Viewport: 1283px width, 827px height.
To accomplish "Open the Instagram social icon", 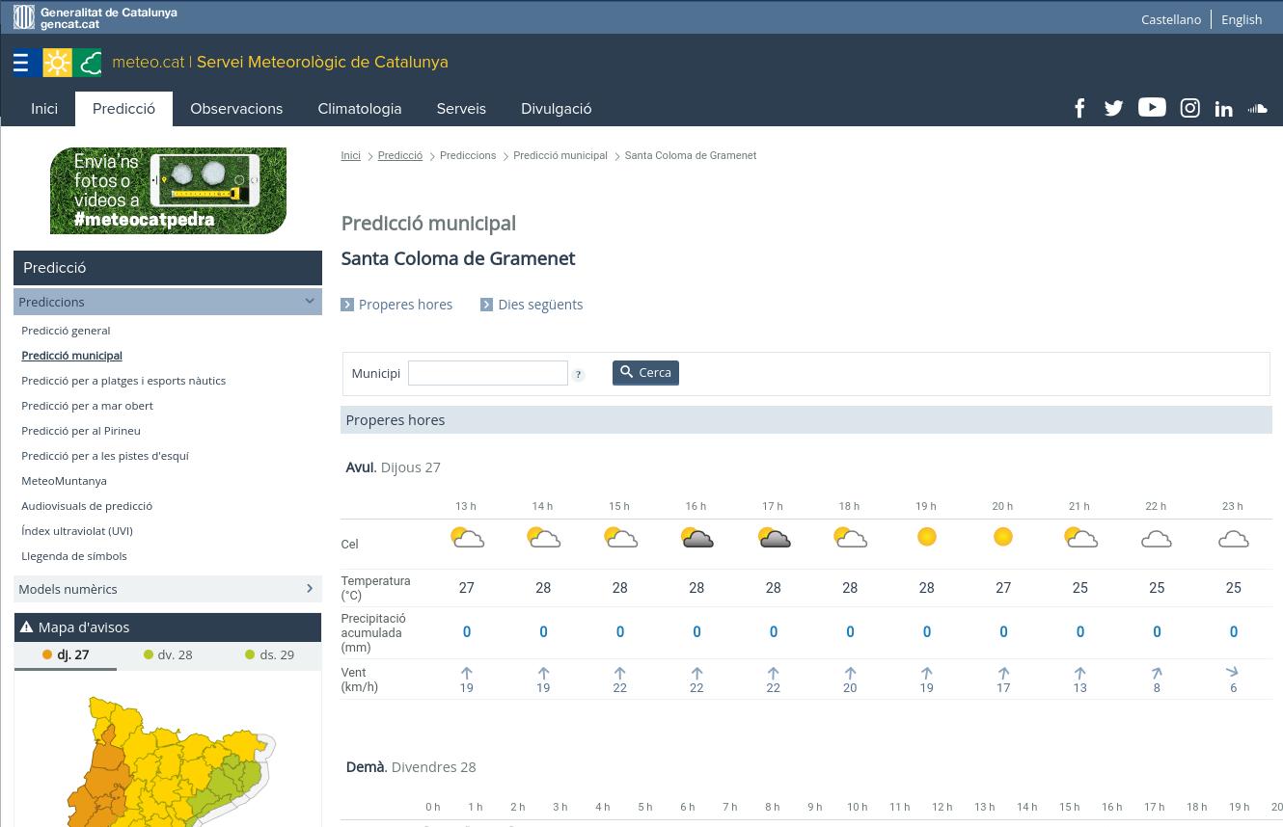I will 1190,109.
